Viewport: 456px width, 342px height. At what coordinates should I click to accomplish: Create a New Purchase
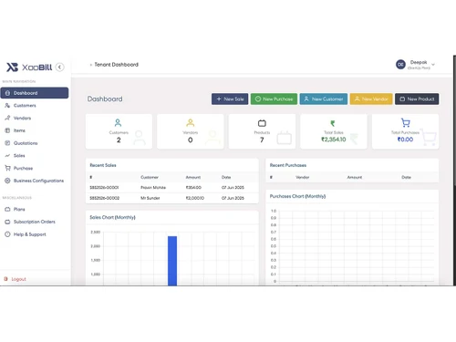click(274, 98)
